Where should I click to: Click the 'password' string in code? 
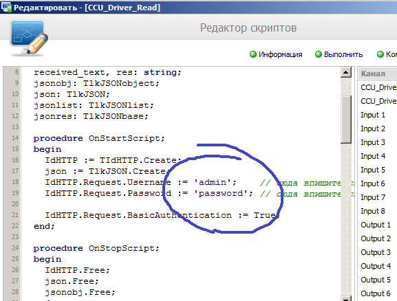pos(221,193)
